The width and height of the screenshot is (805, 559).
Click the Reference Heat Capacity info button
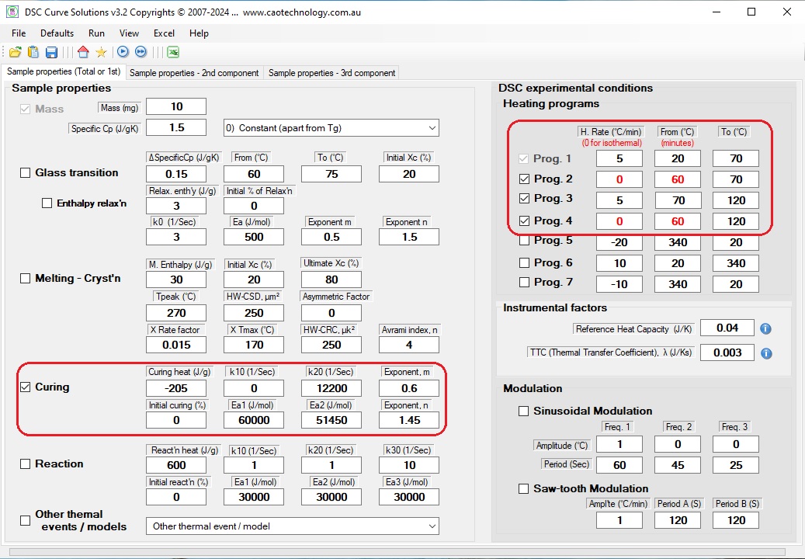click(x=765, y=328)
